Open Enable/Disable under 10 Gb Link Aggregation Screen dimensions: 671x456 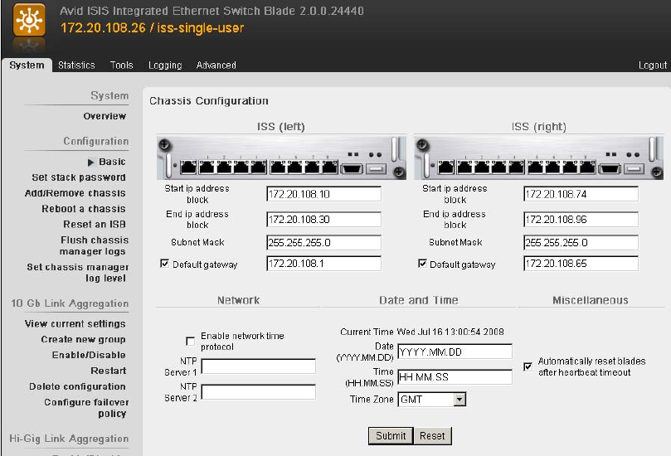(89, 355)
